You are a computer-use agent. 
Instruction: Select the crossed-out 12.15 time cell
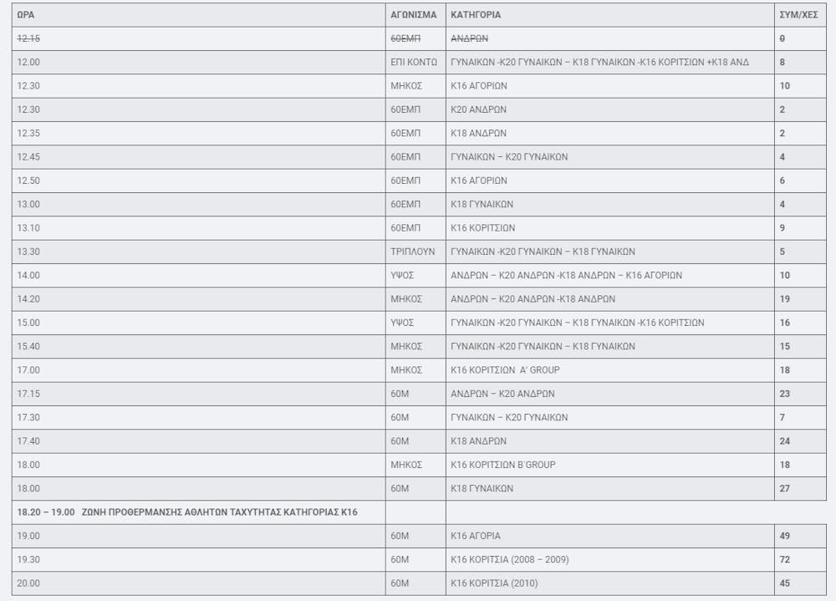pyautogui.click(x=28, y=38)
